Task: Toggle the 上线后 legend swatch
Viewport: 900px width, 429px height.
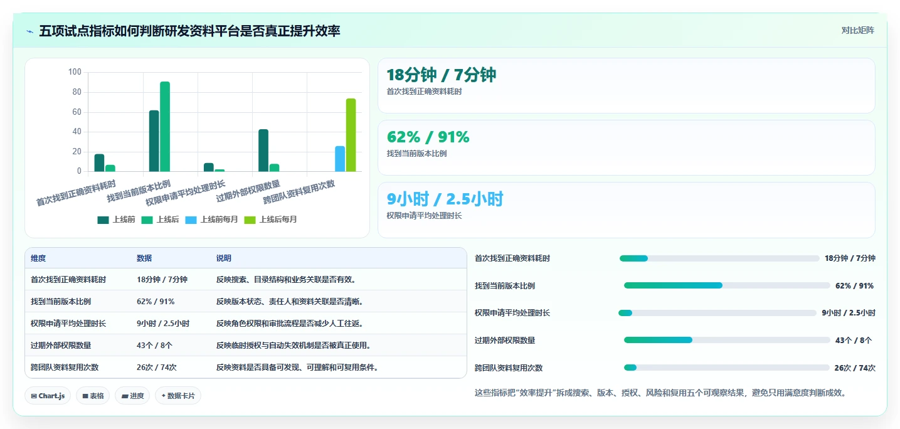Action: [147, 220]
